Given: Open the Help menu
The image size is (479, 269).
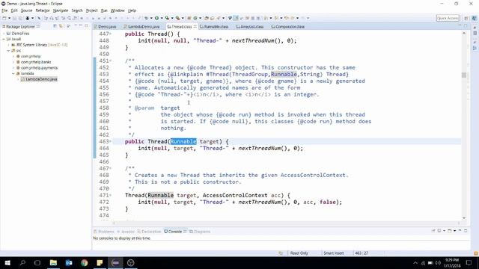Looking at the screenshot, I should [x=132, y=10].
